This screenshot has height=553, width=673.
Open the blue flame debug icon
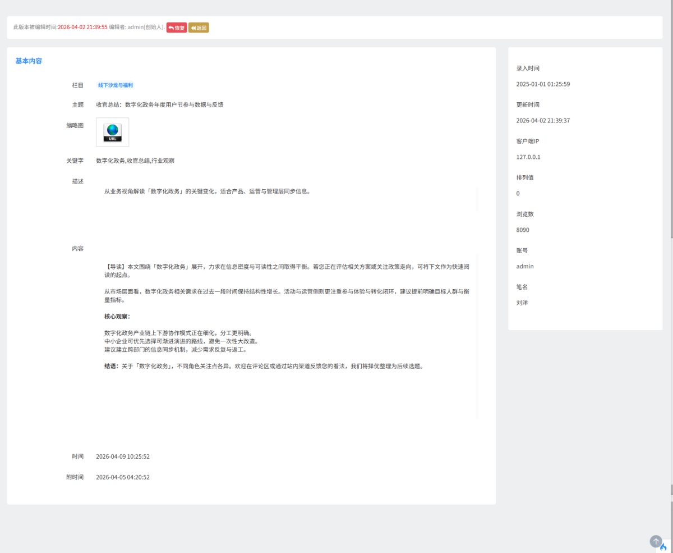click(x=664, y=546)
